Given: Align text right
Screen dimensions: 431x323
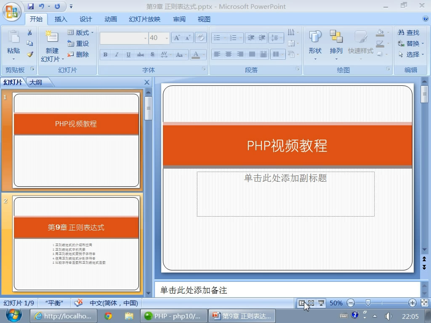Looking at the screenshot, I should pos(240,54).
